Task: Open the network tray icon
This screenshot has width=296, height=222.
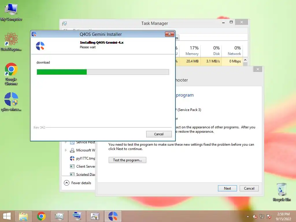Action: [x=262, y=217]
